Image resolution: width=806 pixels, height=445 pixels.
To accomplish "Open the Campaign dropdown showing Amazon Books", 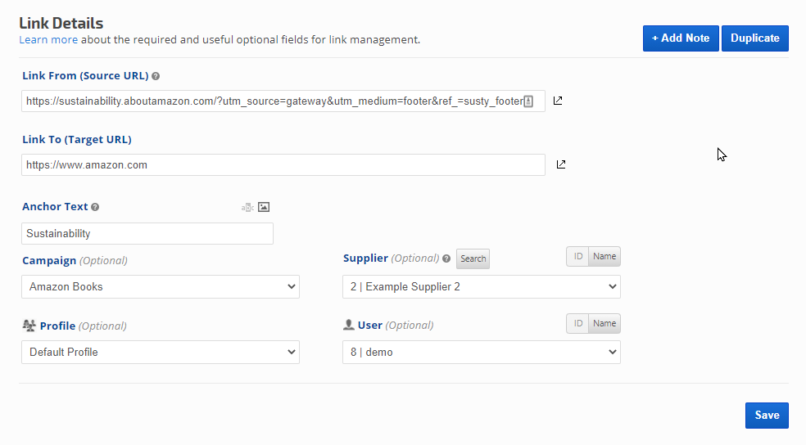I will [x=161, y=287].
